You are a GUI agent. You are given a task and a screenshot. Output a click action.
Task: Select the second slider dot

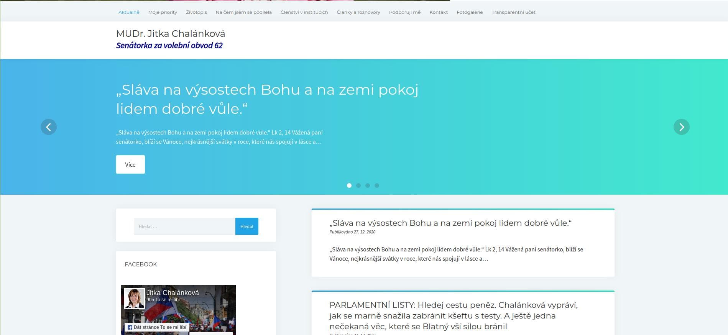point(358,186)
